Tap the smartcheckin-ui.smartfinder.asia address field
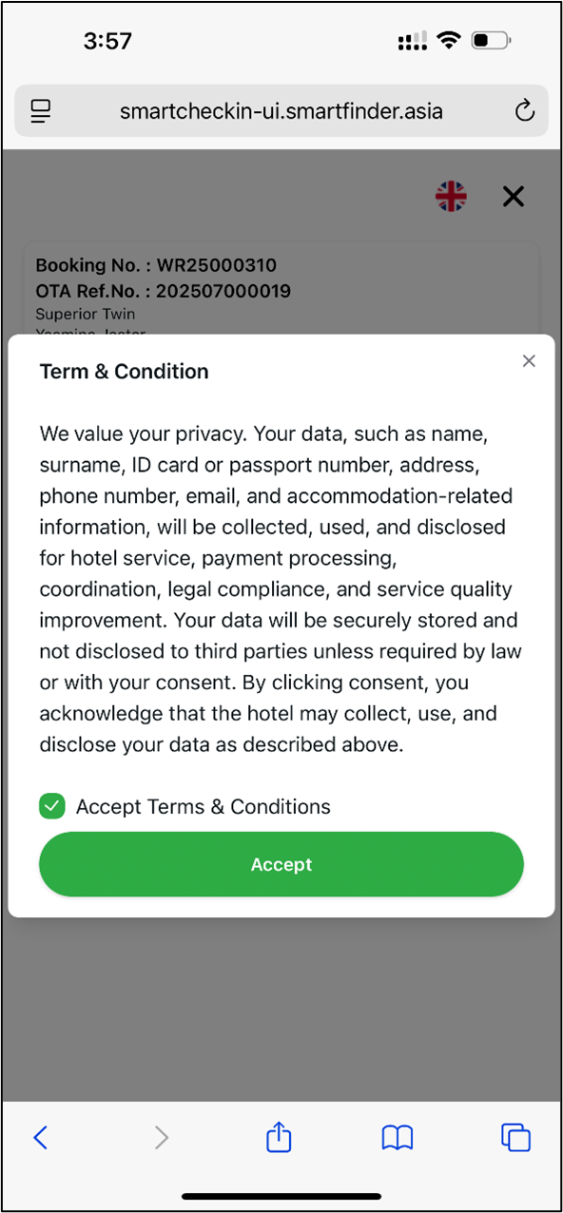The image size is (563, 1213). 281,111
